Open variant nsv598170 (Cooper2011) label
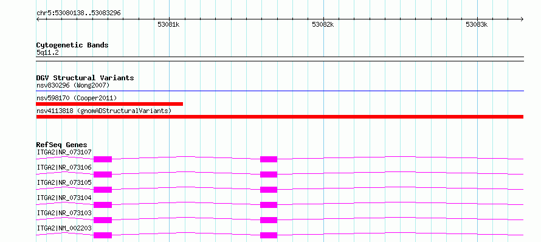Viewport: 541px width, 242px height. (x=77, y=98)
